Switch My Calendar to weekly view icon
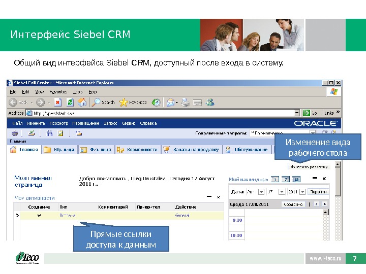 coord(286,179)
